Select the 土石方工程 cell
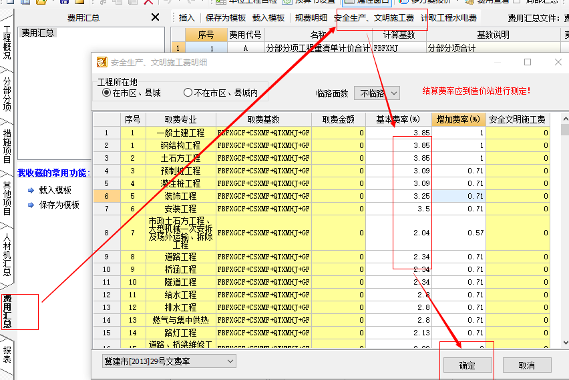 [x=181, y=158]
